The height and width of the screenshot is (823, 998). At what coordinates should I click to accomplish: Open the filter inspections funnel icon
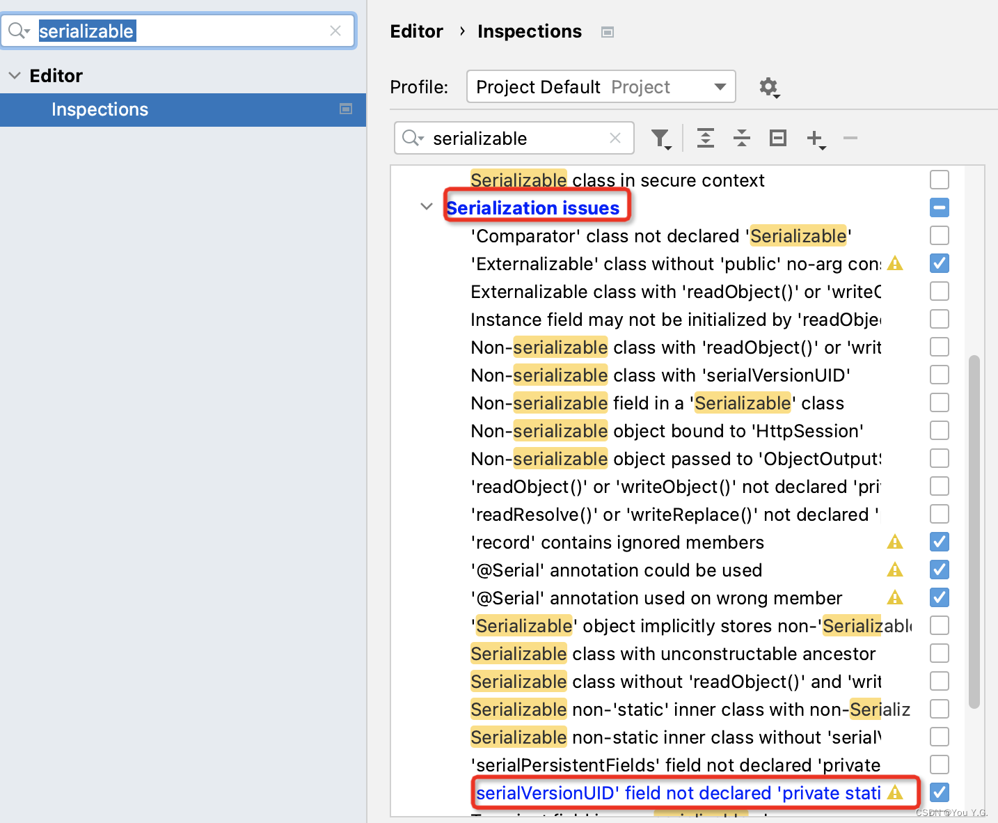[660, 138]
